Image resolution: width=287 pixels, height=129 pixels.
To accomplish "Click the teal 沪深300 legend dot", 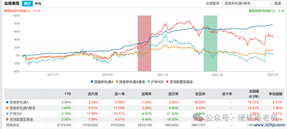I will pyautogui.click(x=149, y=82).
